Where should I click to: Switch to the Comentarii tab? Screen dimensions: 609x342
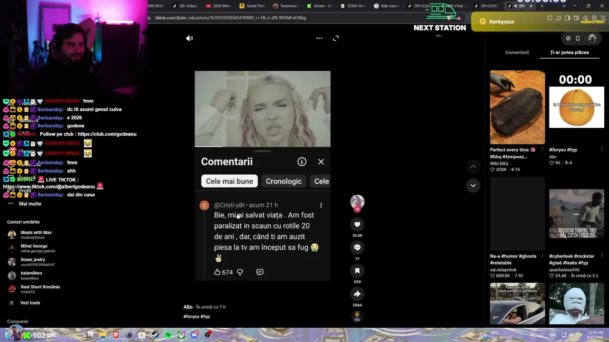(517, 52)
